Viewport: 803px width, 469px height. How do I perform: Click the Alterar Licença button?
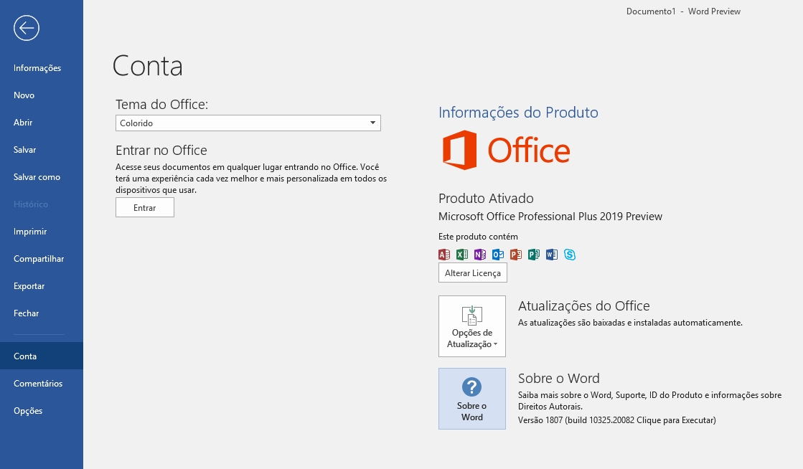pyautogui.click(x=473, y=273)
